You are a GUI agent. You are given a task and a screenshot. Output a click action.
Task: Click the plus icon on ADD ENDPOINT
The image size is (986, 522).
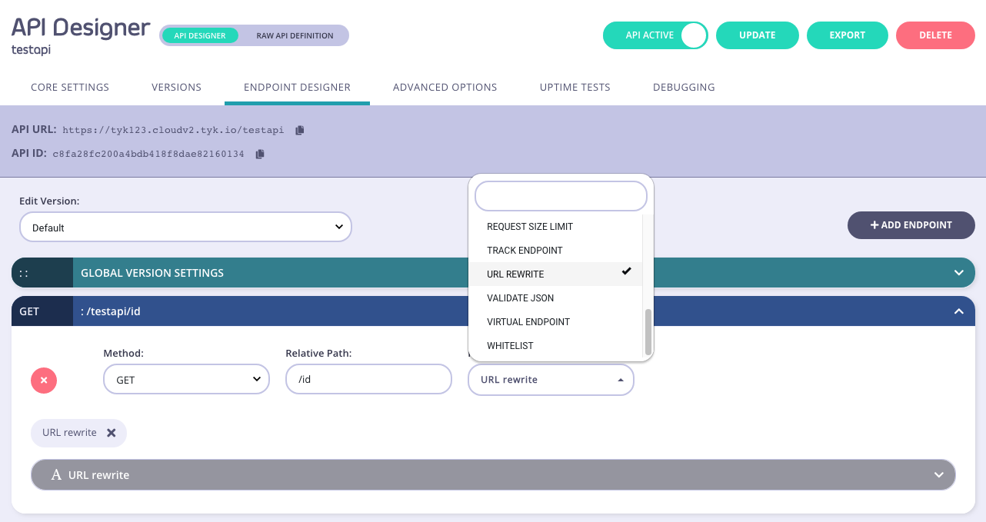[x=874, y=224]
